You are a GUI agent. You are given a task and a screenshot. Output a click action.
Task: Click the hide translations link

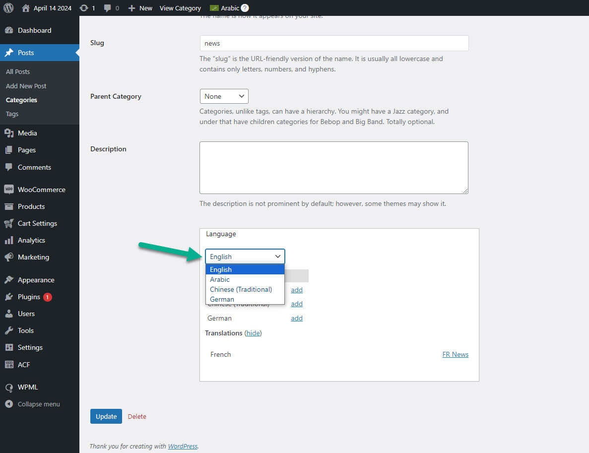pos(253,333)
